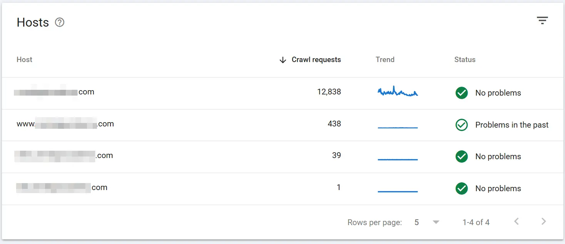Click the No problems status in the 1-request row
The image size is (565, 244).
[498, 188]
